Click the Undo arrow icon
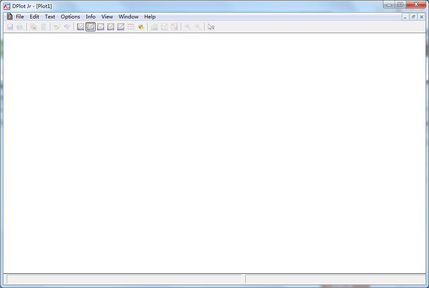The height and width of the screenshot is (288, 429). [57, 27]
